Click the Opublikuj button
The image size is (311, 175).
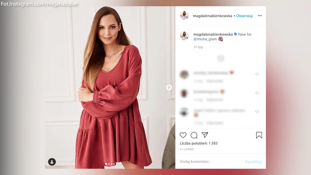point(253,162)
